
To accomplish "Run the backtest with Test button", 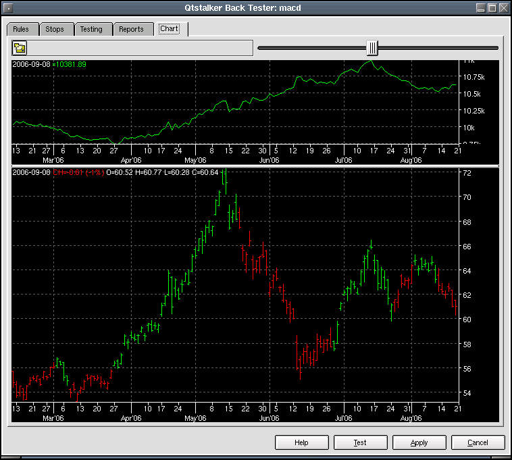I will [360, 442].
